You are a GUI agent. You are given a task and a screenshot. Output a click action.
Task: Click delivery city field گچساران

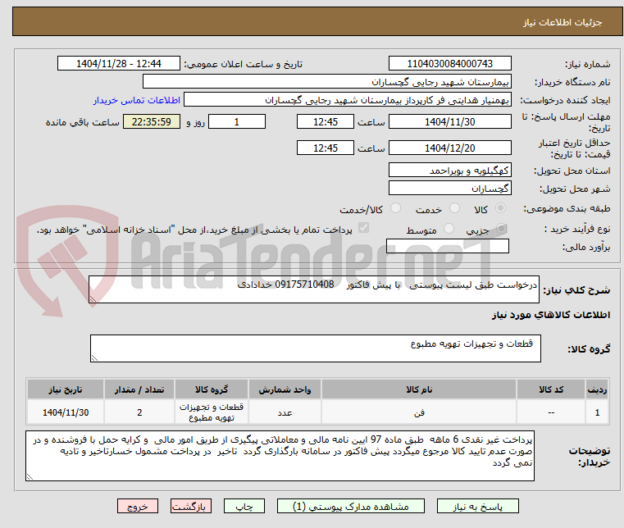pos(449,189)
